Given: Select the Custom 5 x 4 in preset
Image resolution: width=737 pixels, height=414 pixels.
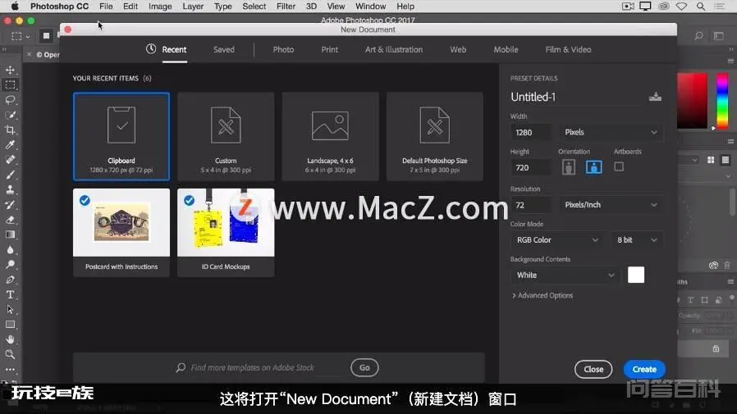Looking at the screenshot, I should pos(226,137).
